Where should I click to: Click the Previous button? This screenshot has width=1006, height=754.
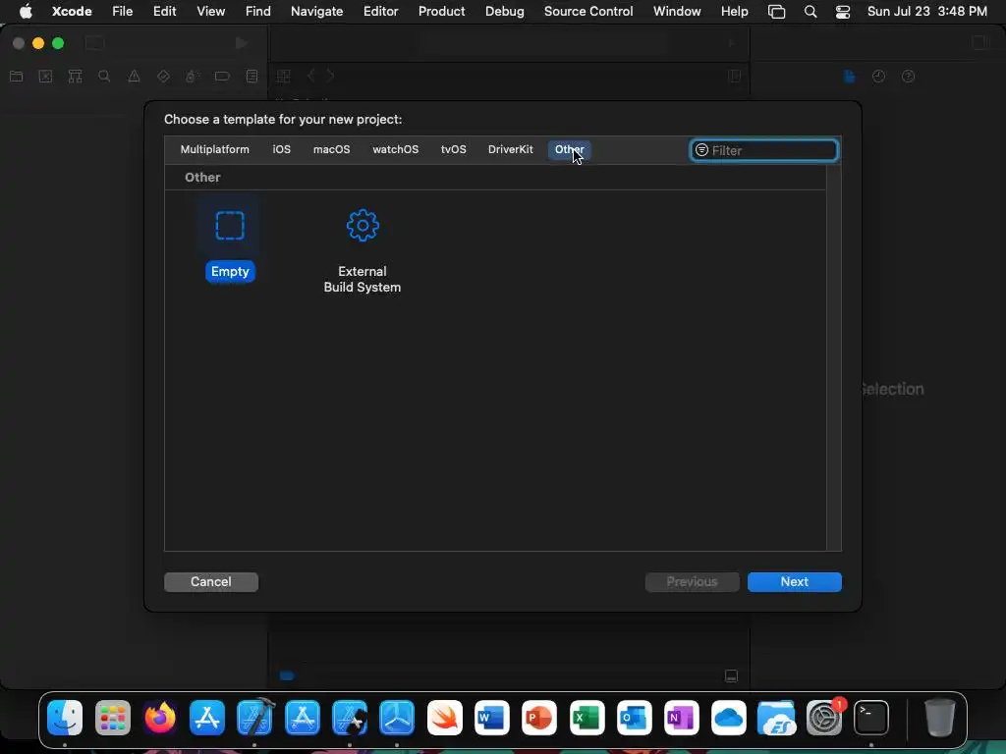pos(692,581)
